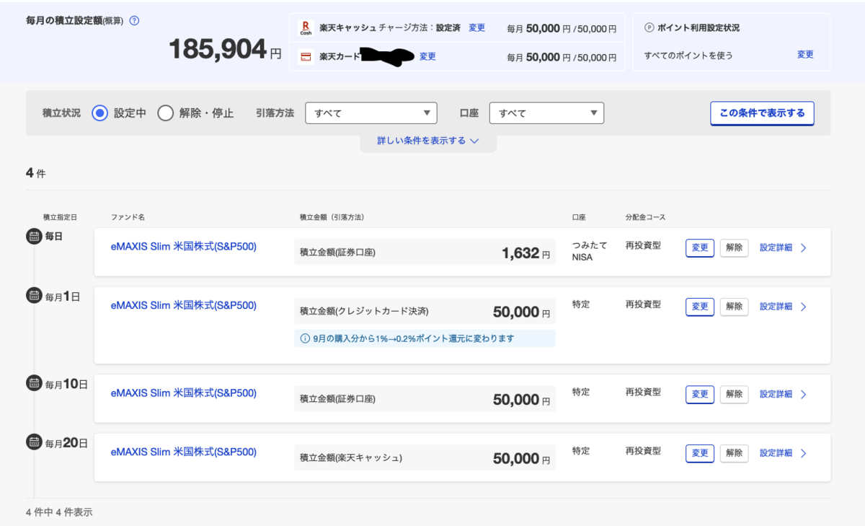Click the 4 件中 4 件表示 text
Image resolution: width=865 pixels, height=526 pixels.
(x=59, y=512)
